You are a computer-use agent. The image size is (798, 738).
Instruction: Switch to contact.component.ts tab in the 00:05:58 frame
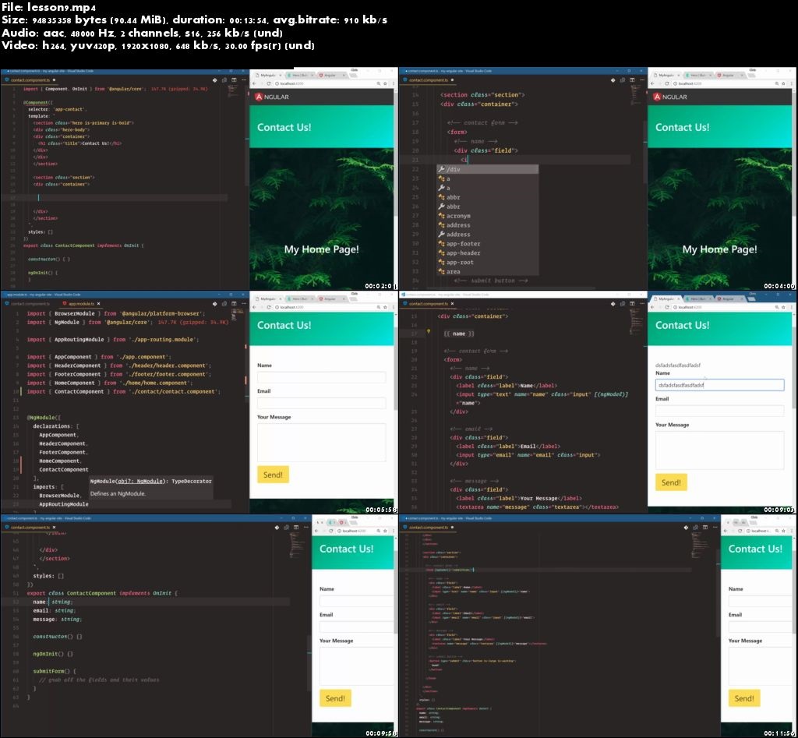pyautogui.click(x=30, y=303)
